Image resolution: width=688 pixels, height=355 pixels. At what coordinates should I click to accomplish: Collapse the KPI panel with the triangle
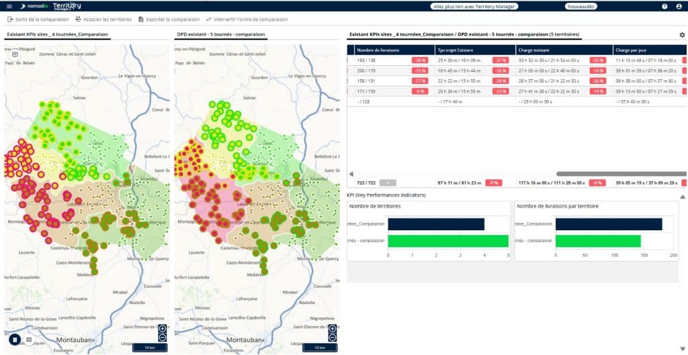pos(683,196)
